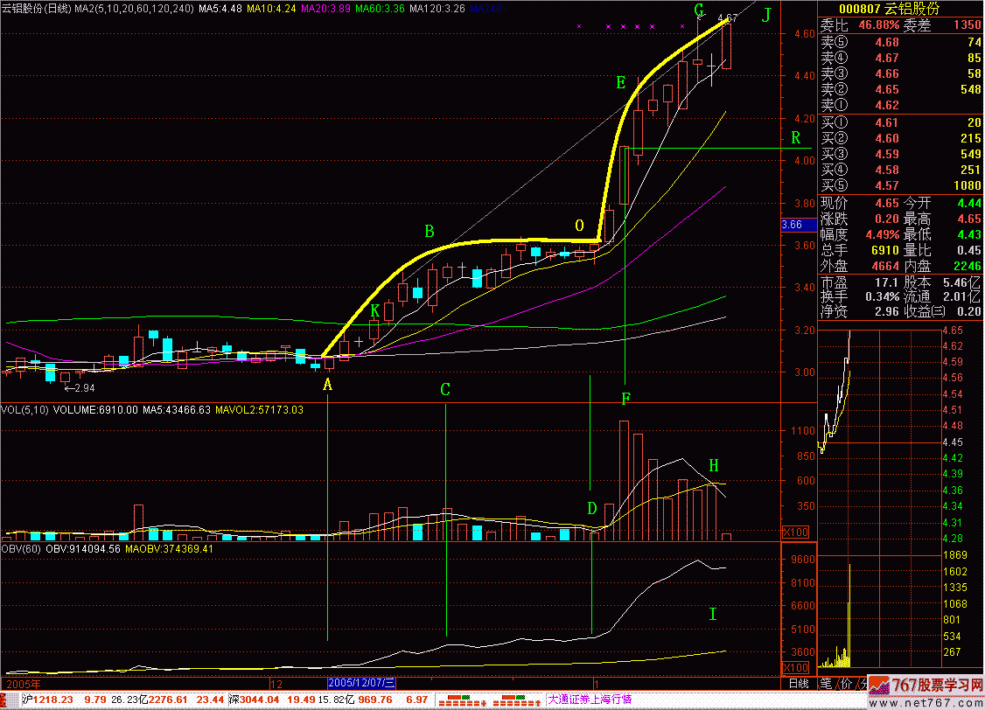Click the Shanghai index 沪 1218.23 readout
Screen dimensions: 985x710
[x=44, y=700]
